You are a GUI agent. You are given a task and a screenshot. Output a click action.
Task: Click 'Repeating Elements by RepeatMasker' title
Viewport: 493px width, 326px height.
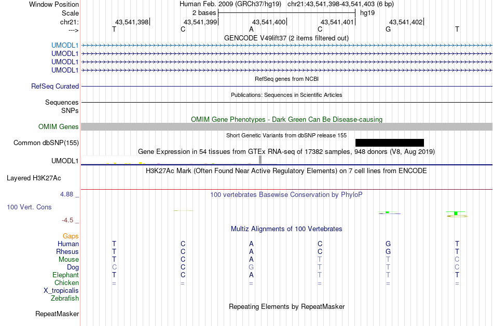coord(287,306)
